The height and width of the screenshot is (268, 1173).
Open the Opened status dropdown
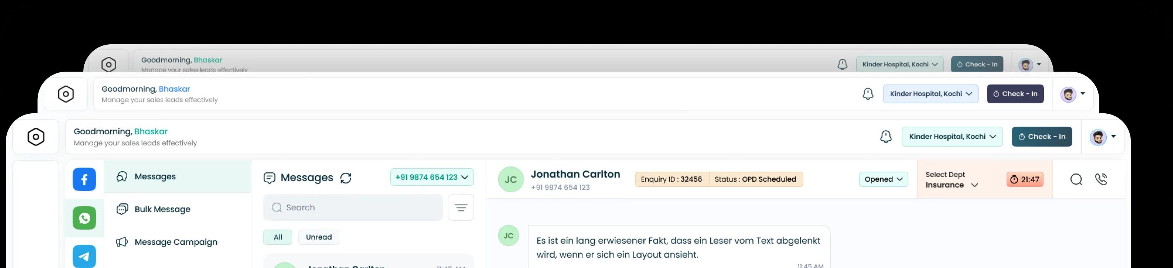tap(883, 179)
